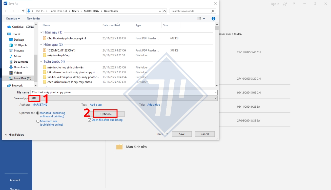Open the Tools dropdown
The width and height of the screenshot is (331, 190).
pyautogui.click(x=162, y=134)
